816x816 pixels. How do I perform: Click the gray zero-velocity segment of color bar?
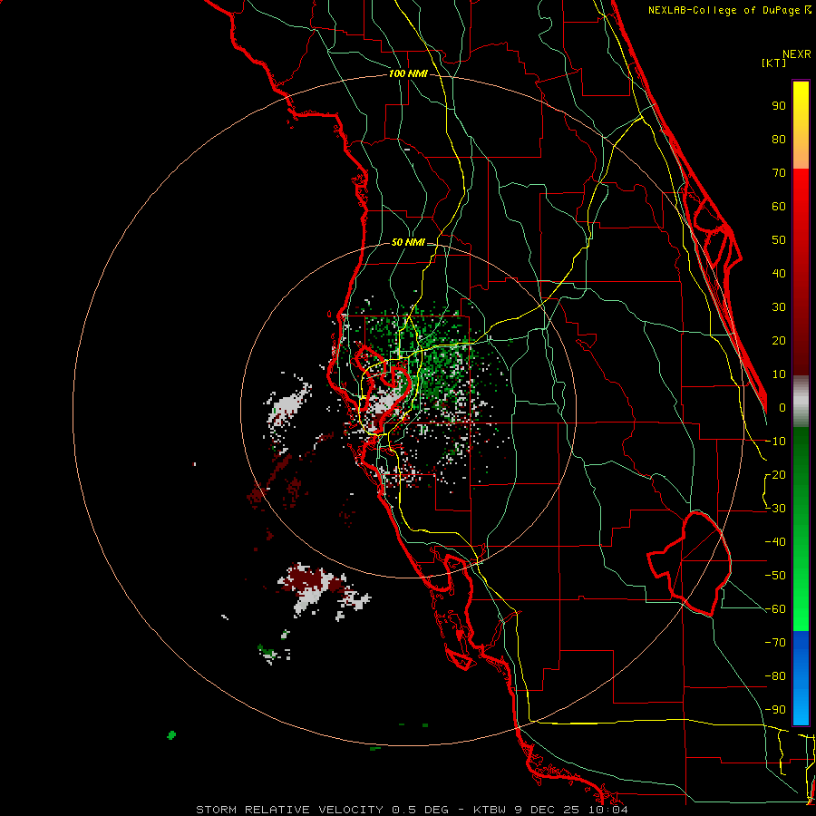801,401
